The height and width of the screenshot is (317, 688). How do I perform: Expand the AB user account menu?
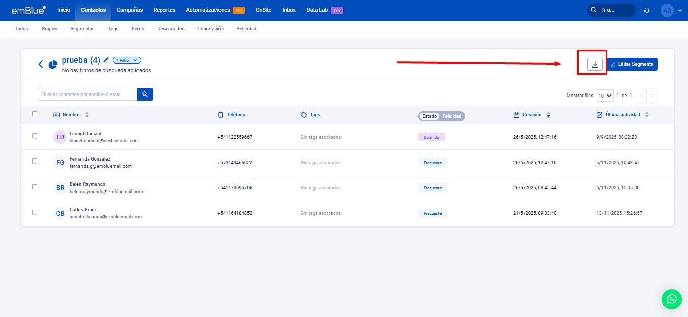[671, 10]
